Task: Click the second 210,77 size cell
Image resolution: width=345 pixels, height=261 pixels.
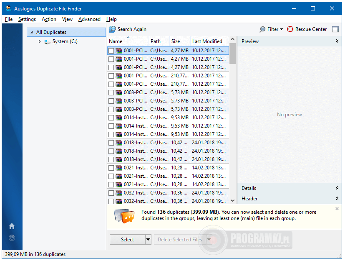Action: pyautogui.click(x=180, y=84)
